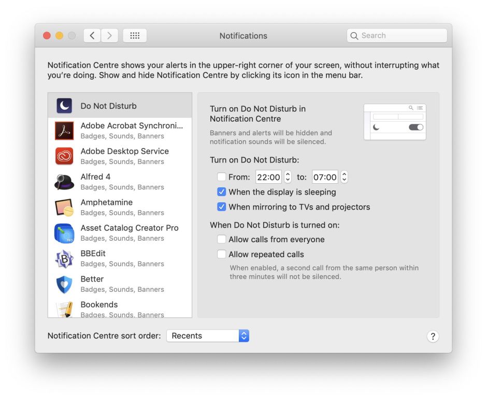487x399 pixels.
Task: Enable the From scheduled time checkbox
Action: pos(222,177)
